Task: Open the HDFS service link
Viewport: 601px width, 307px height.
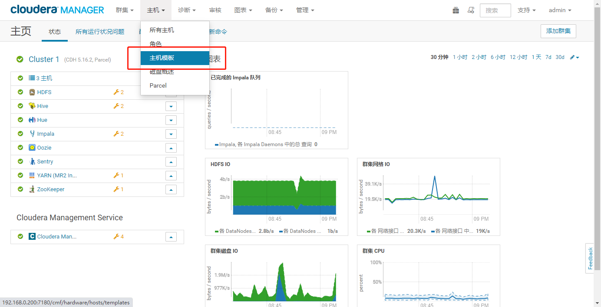Action: pos(44,92)
